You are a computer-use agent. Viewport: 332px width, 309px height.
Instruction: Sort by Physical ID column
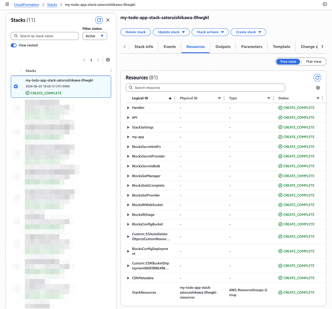(219, 98)
